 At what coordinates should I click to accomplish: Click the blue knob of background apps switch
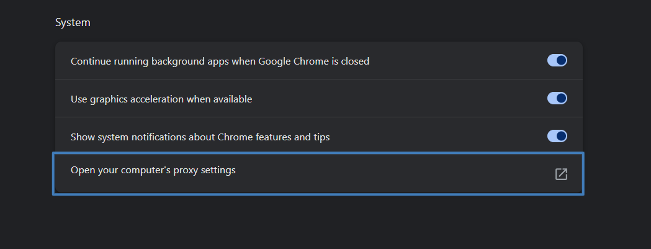[561, 61]
